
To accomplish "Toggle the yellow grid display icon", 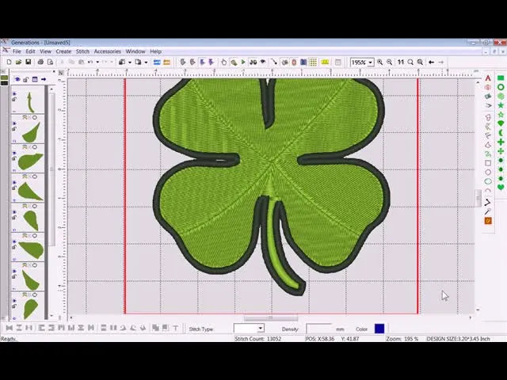I will (x=313, y=62).
